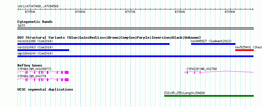
Task: Click the DGV Structural Variants track title
Action: pyautogui.click(x=109, y=38)
